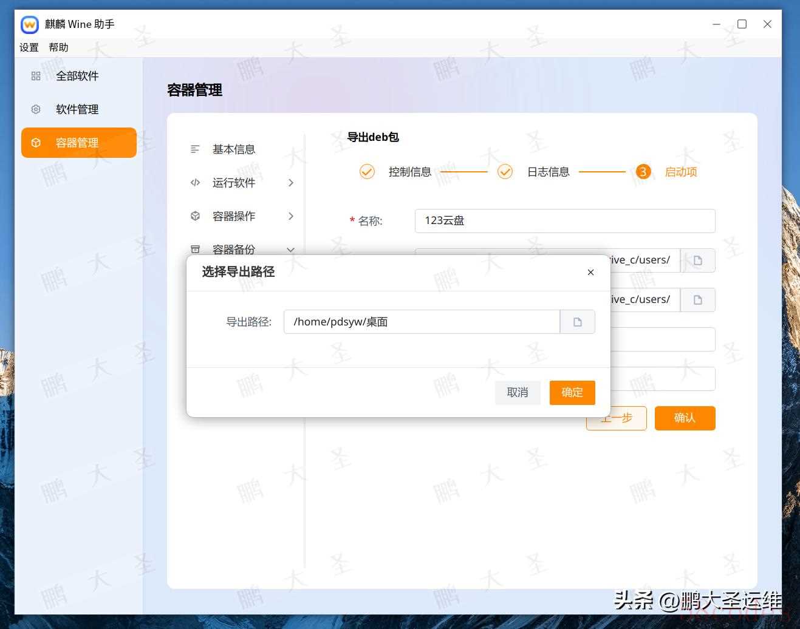Click inside the 导出路径 text field
This screenshot has width=800, height=629.
pyautogui.click(x=421, y=322)
